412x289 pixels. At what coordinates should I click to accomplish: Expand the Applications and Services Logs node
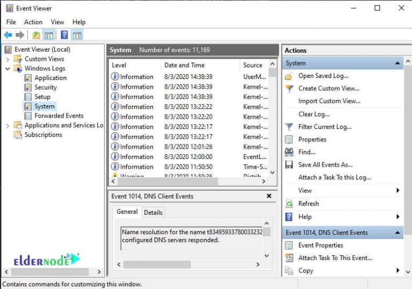click(x=8, y=125)
